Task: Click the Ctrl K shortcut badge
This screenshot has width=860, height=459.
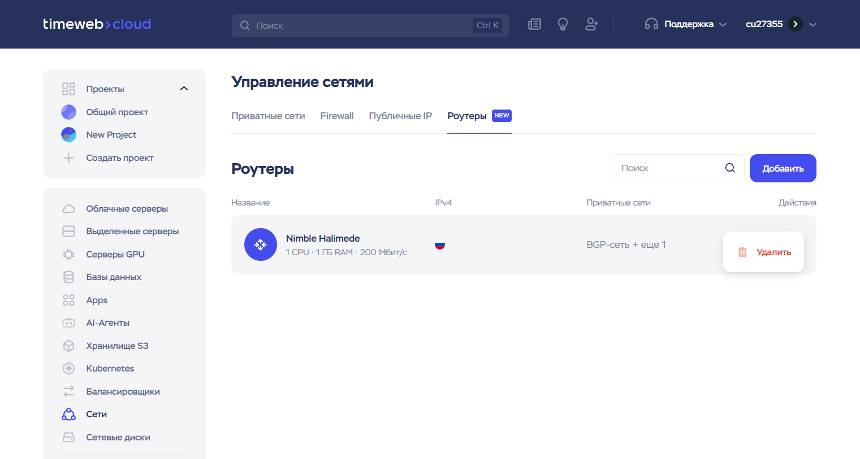Action: [487, 25]
